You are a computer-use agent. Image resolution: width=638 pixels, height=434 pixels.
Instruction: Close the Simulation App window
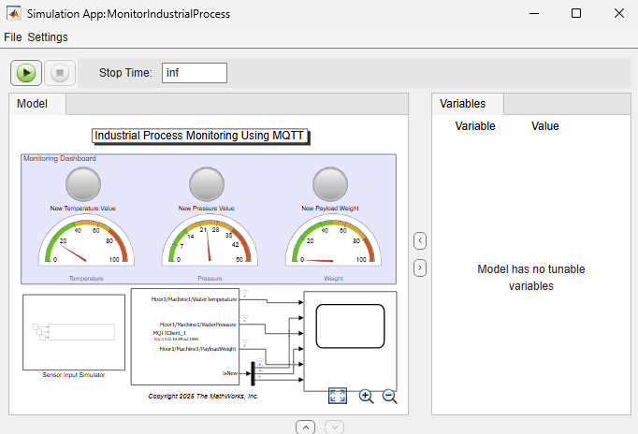tap(619, 13)
